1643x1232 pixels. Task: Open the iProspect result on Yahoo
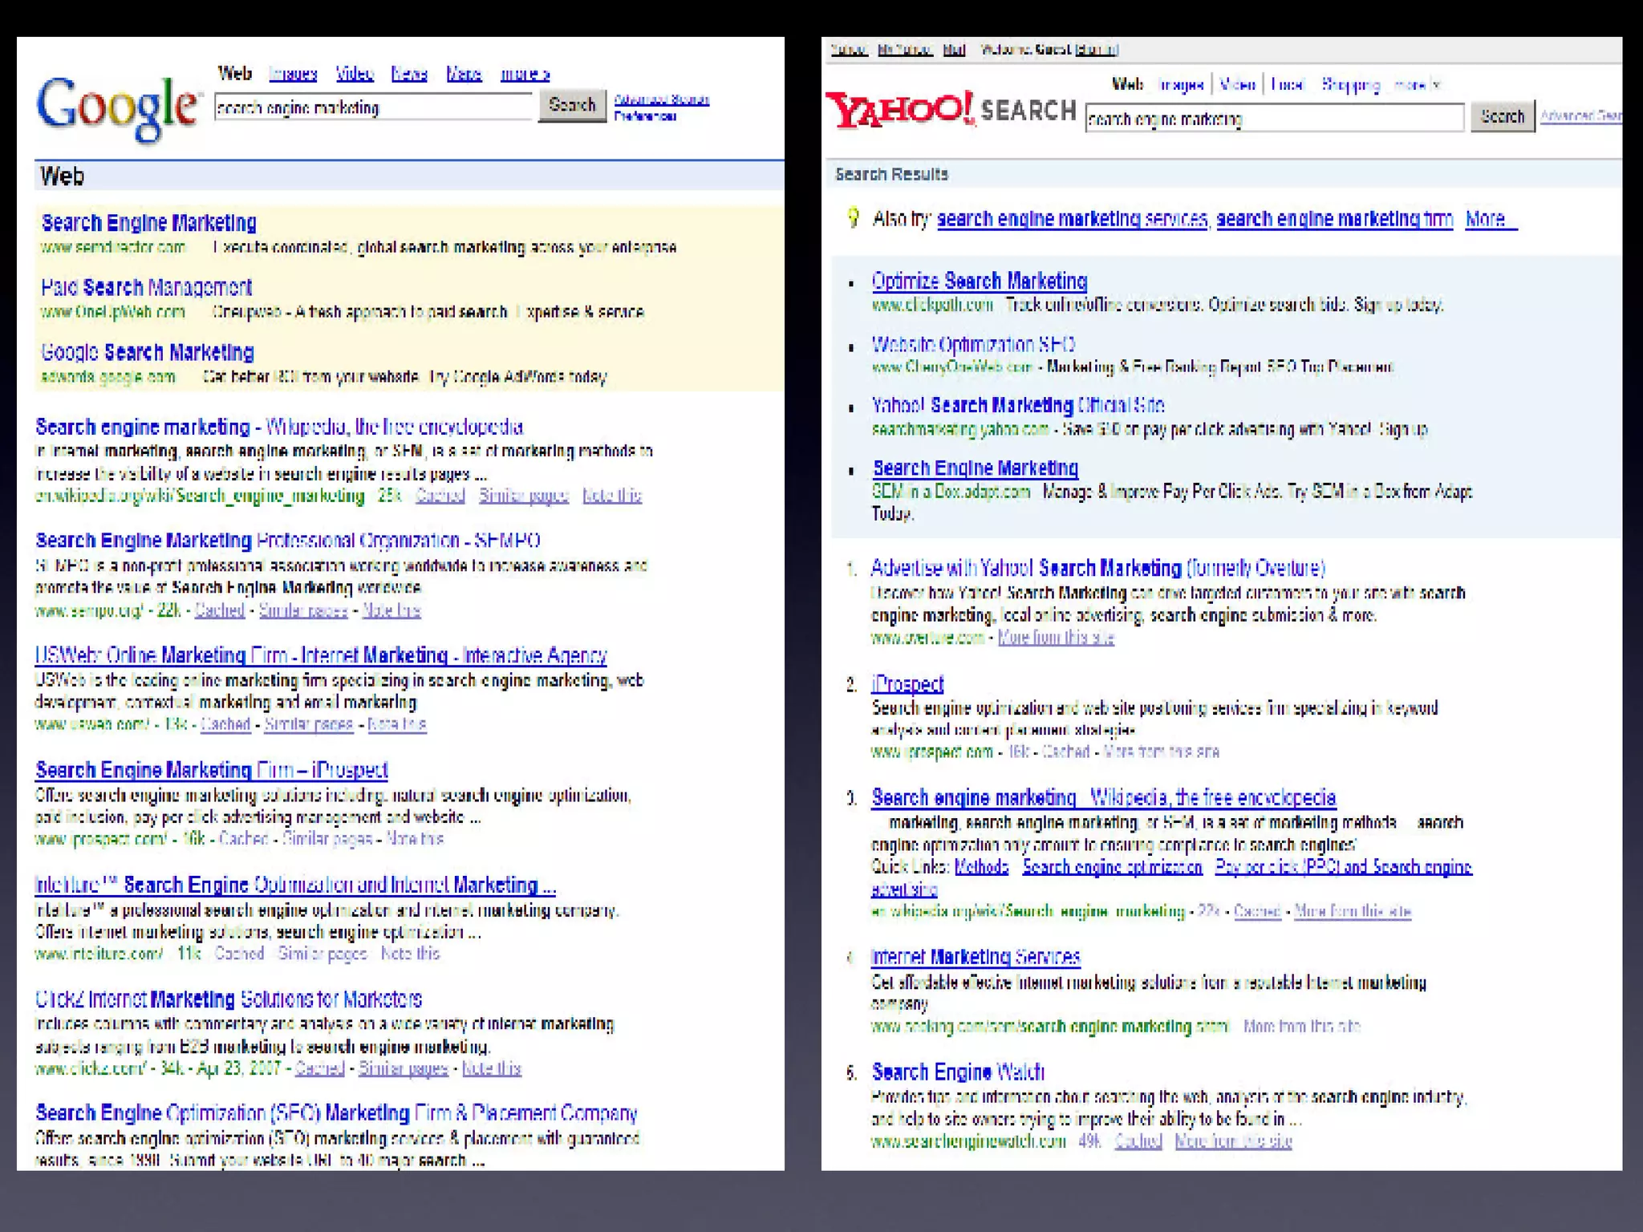pyautogui.click(x=907, y=684)
